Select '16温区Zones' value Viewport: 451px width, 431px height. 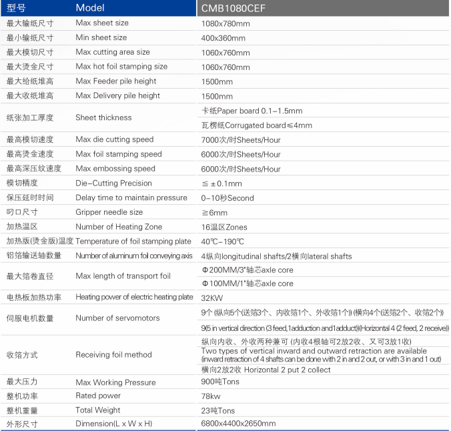(x=224, y=228)
